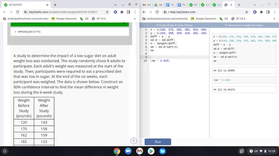The width and height of the screenshot is (279, 156).
Task: Reload the key2stats page in left window
Action: (17, 12)
